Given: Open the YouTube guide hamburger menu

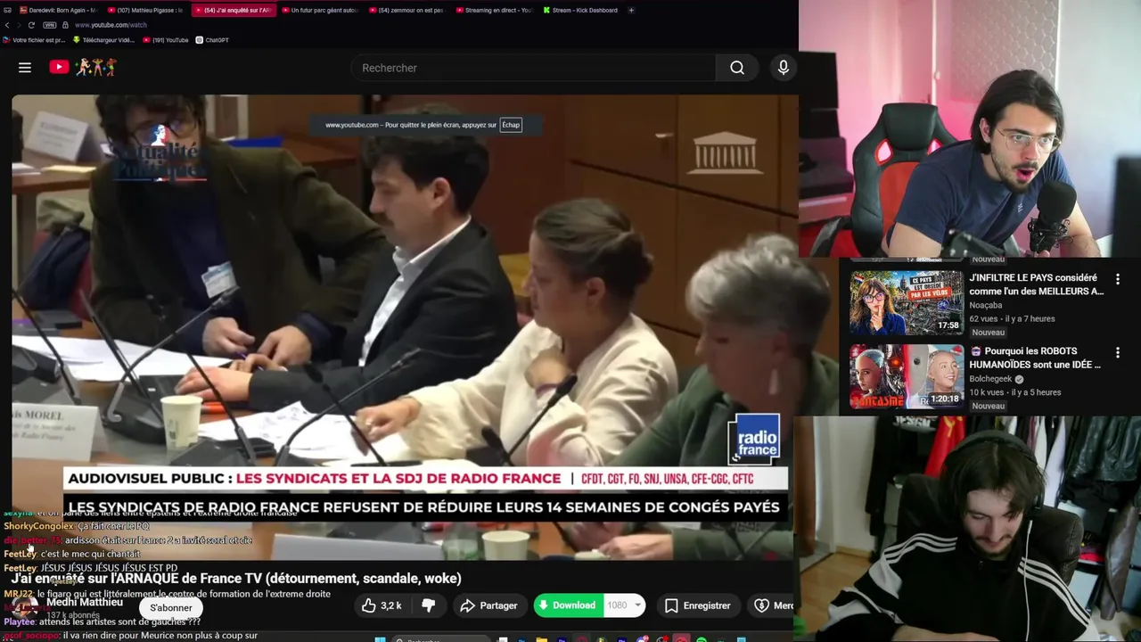Looking at the screenshot, I should 25,68.
